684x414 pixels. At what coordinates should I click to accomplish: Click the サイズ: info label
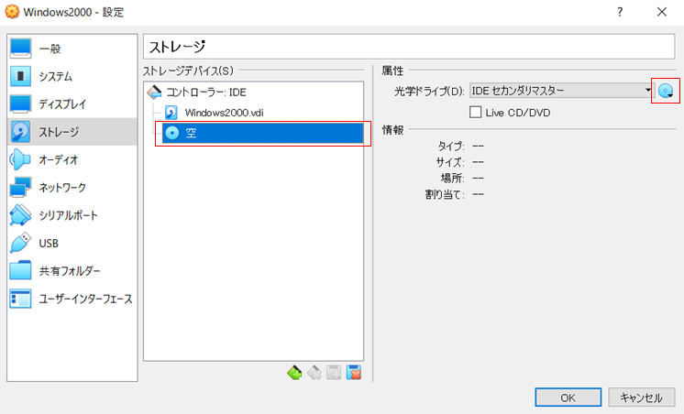pyautogui.click(x=450, y=162)
